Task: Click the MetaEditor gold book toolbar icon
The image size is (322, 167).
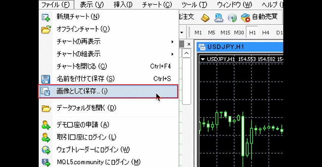Action: point(205,18)
